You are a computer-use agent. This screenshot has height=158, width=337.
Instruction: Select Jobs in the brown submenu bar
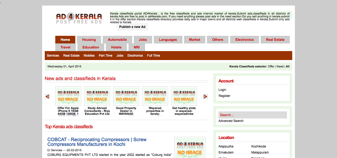point(120,56)
